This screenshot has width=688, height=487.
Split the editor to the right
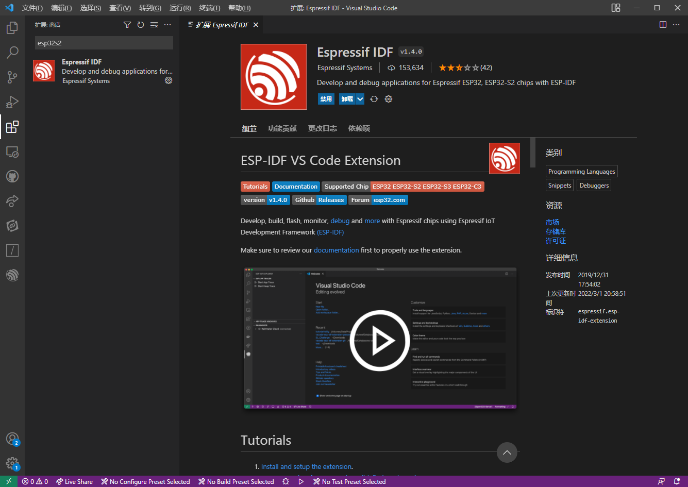[663, 25]
